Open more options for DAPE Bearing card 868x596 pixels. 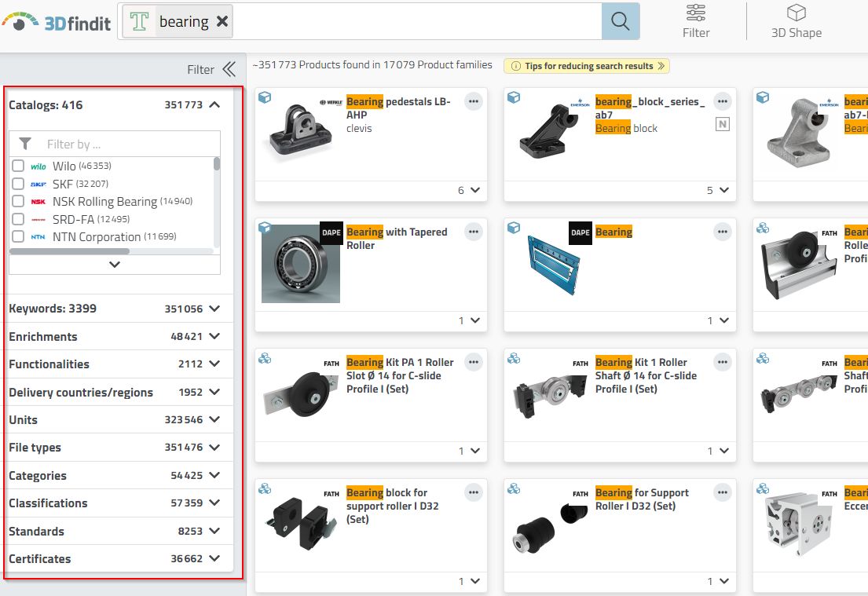pos(723,232)
